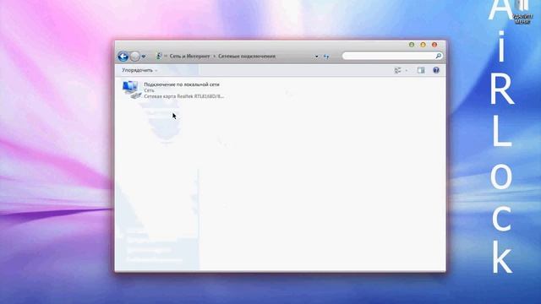Viewport: 541px width, 304px height.
Task: Focus the search input field
Action: point(392,56)
